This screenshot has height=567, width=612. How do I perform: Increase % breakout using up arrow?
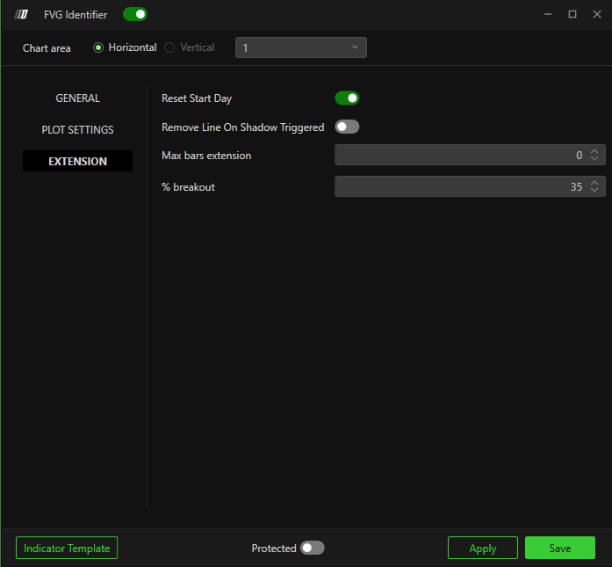click(594, 184)
